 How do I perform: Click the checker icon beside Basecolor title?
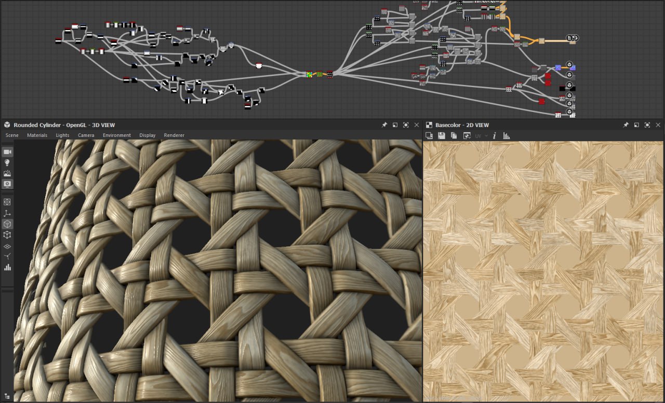tap(429, 125)
